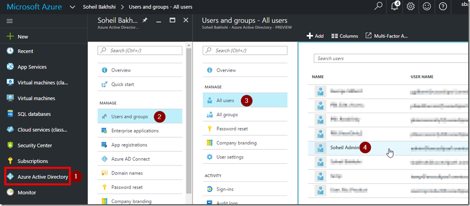Open All groups menu item

point(245,114)
